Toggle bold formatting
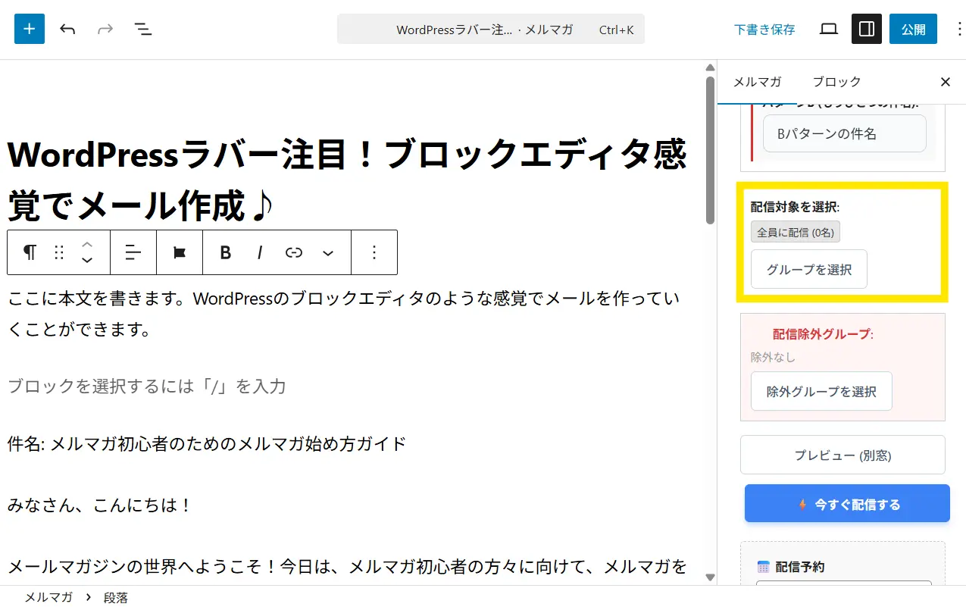This screenshot has width=966, height=607. point(225,252)
